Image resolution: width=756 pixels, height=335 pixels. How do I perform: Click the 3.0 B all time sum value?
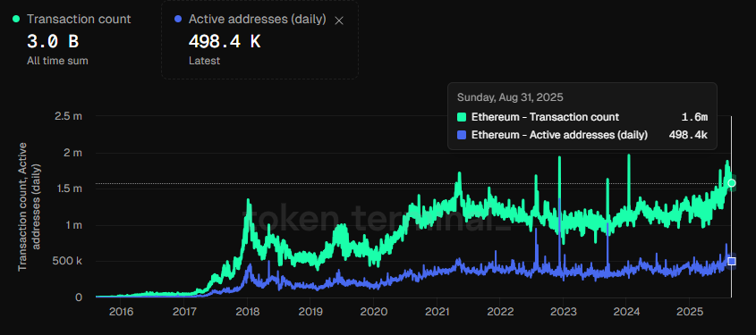[x=53, y=42]
